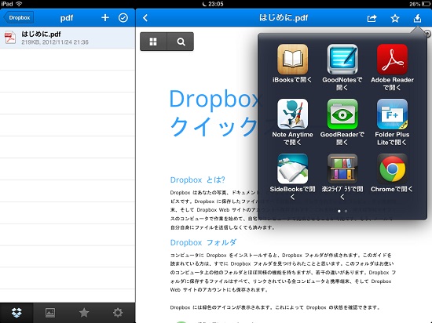This screenshot has height=323, width=432.
Task: Open the PDF in SideBooks
Action: click(292, 169)
